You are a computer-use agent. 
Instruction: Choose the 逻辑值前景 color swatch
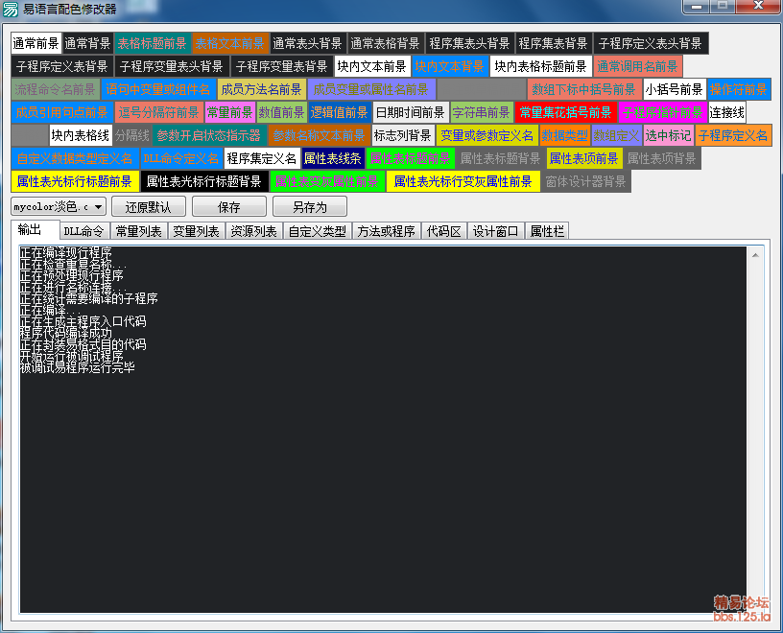[x=340, y=112]
